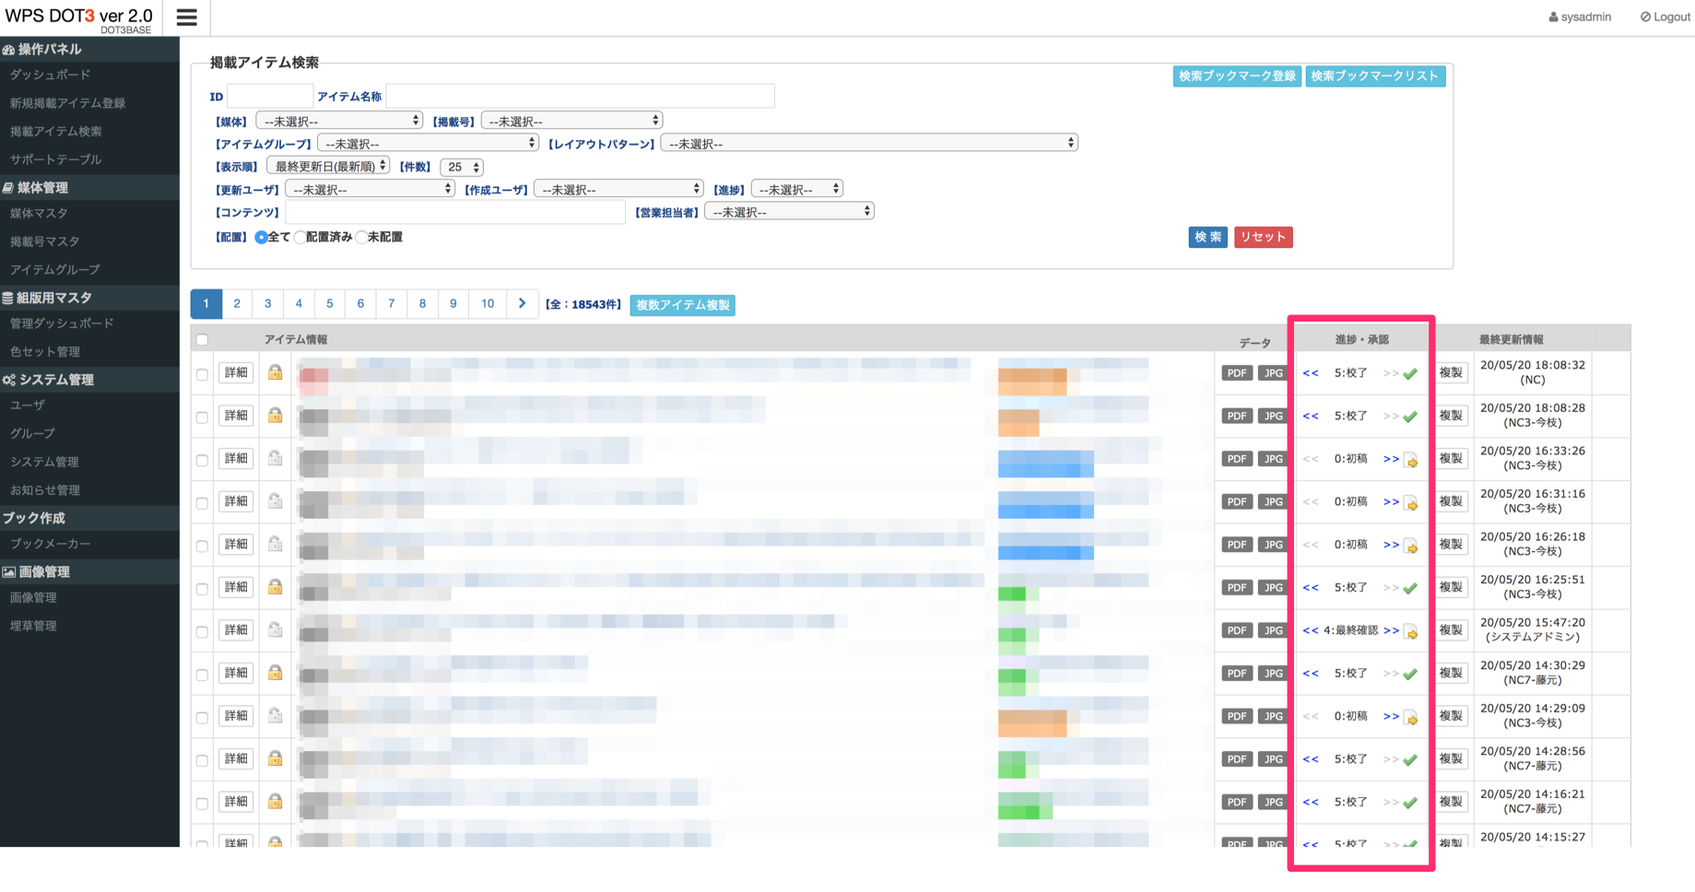Select 全て radio button
The image size is (1695, 892).
pos(261,238)
